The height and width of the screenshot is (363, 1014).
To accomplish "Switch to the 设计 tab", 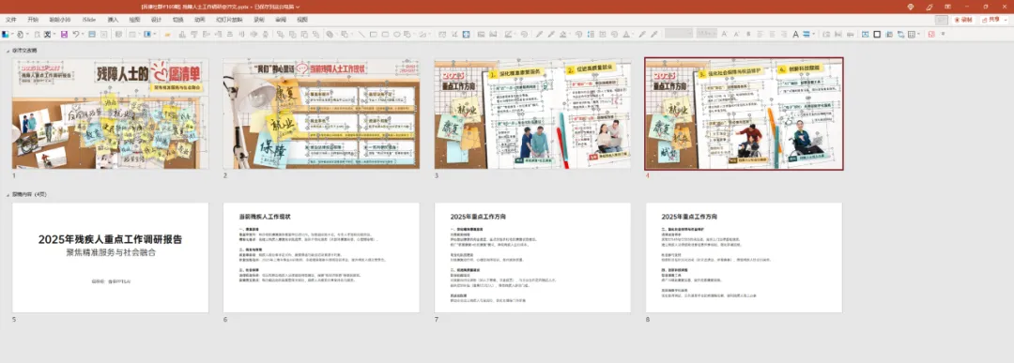I will click(x=157, y=20).
